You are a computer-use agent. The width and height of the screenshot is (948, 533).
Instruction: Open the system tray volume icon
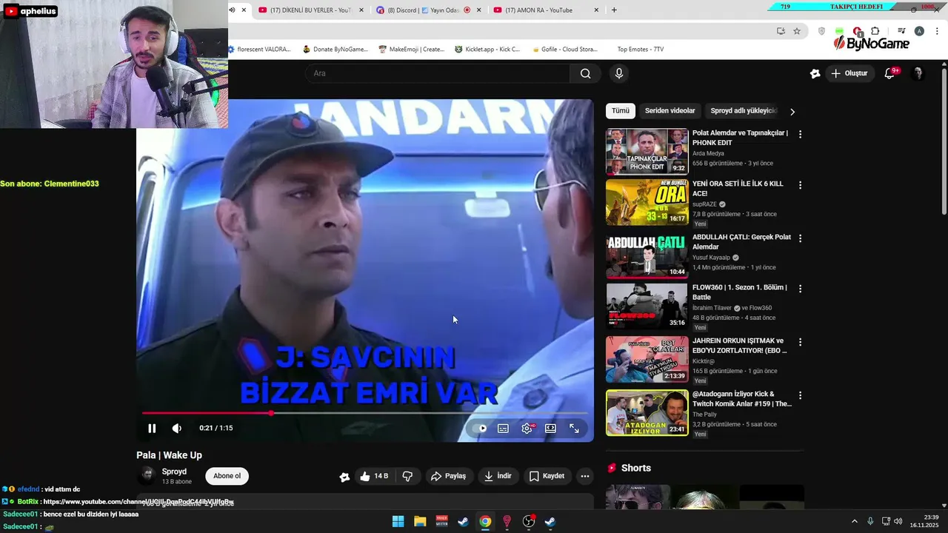coord(898,522)
